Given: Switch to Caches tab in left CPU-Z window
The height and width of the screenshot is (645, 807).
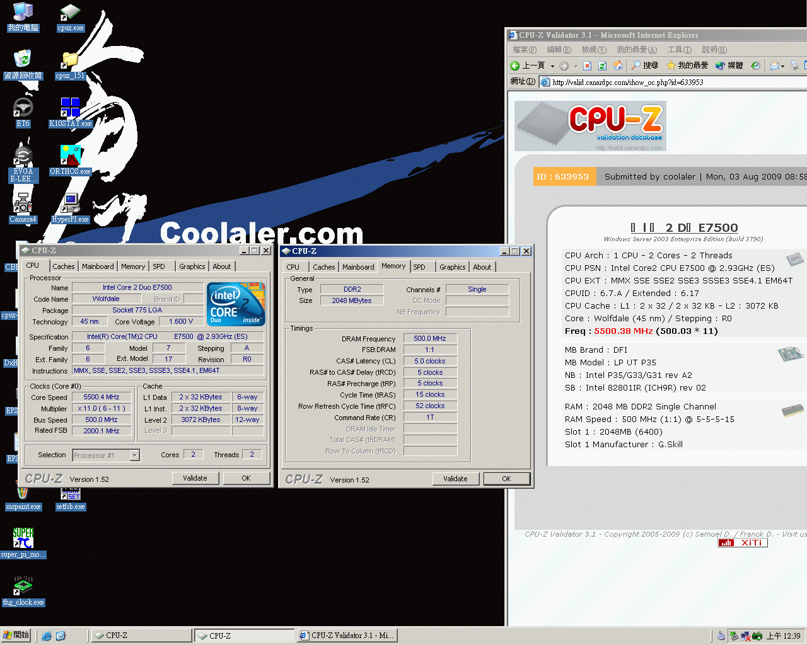Looking at the screenshot, I should coord(64,267).
